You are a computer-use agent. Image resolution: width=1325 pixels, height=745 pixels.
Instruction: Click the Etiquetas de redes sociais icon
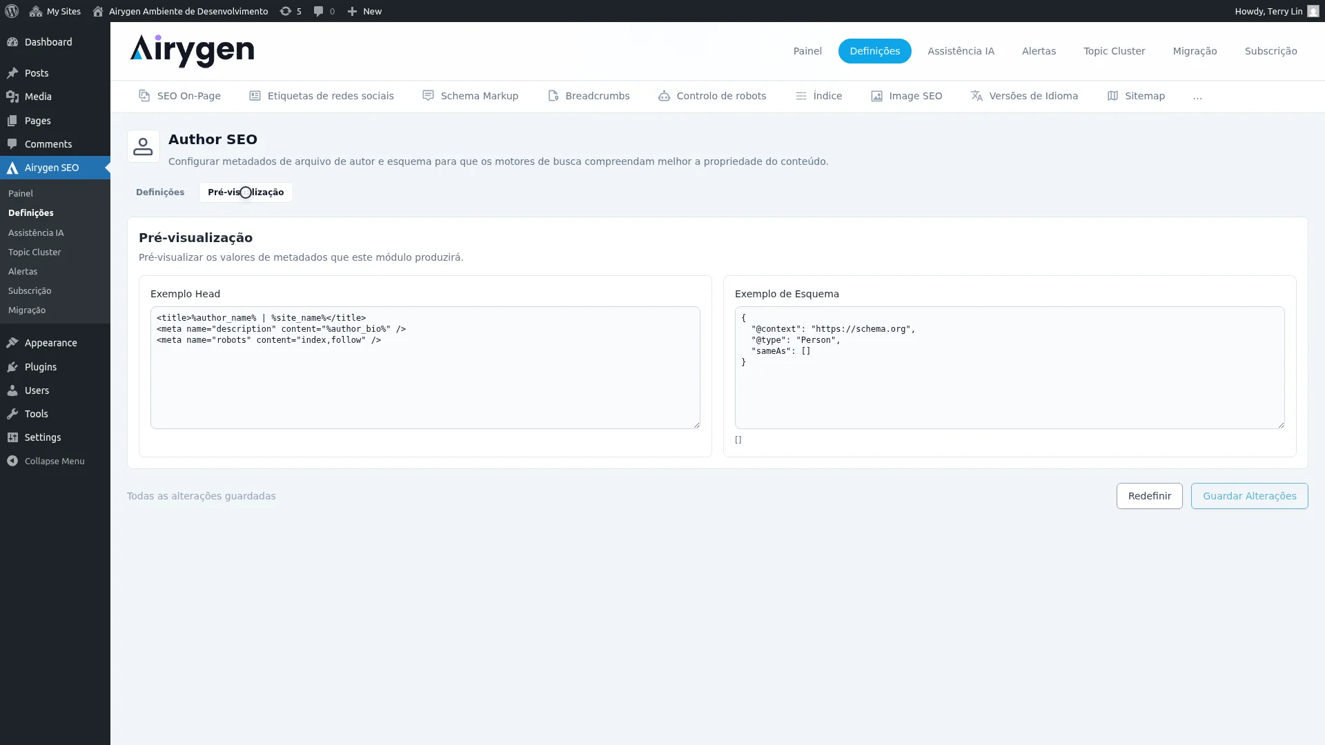(255, 96)
